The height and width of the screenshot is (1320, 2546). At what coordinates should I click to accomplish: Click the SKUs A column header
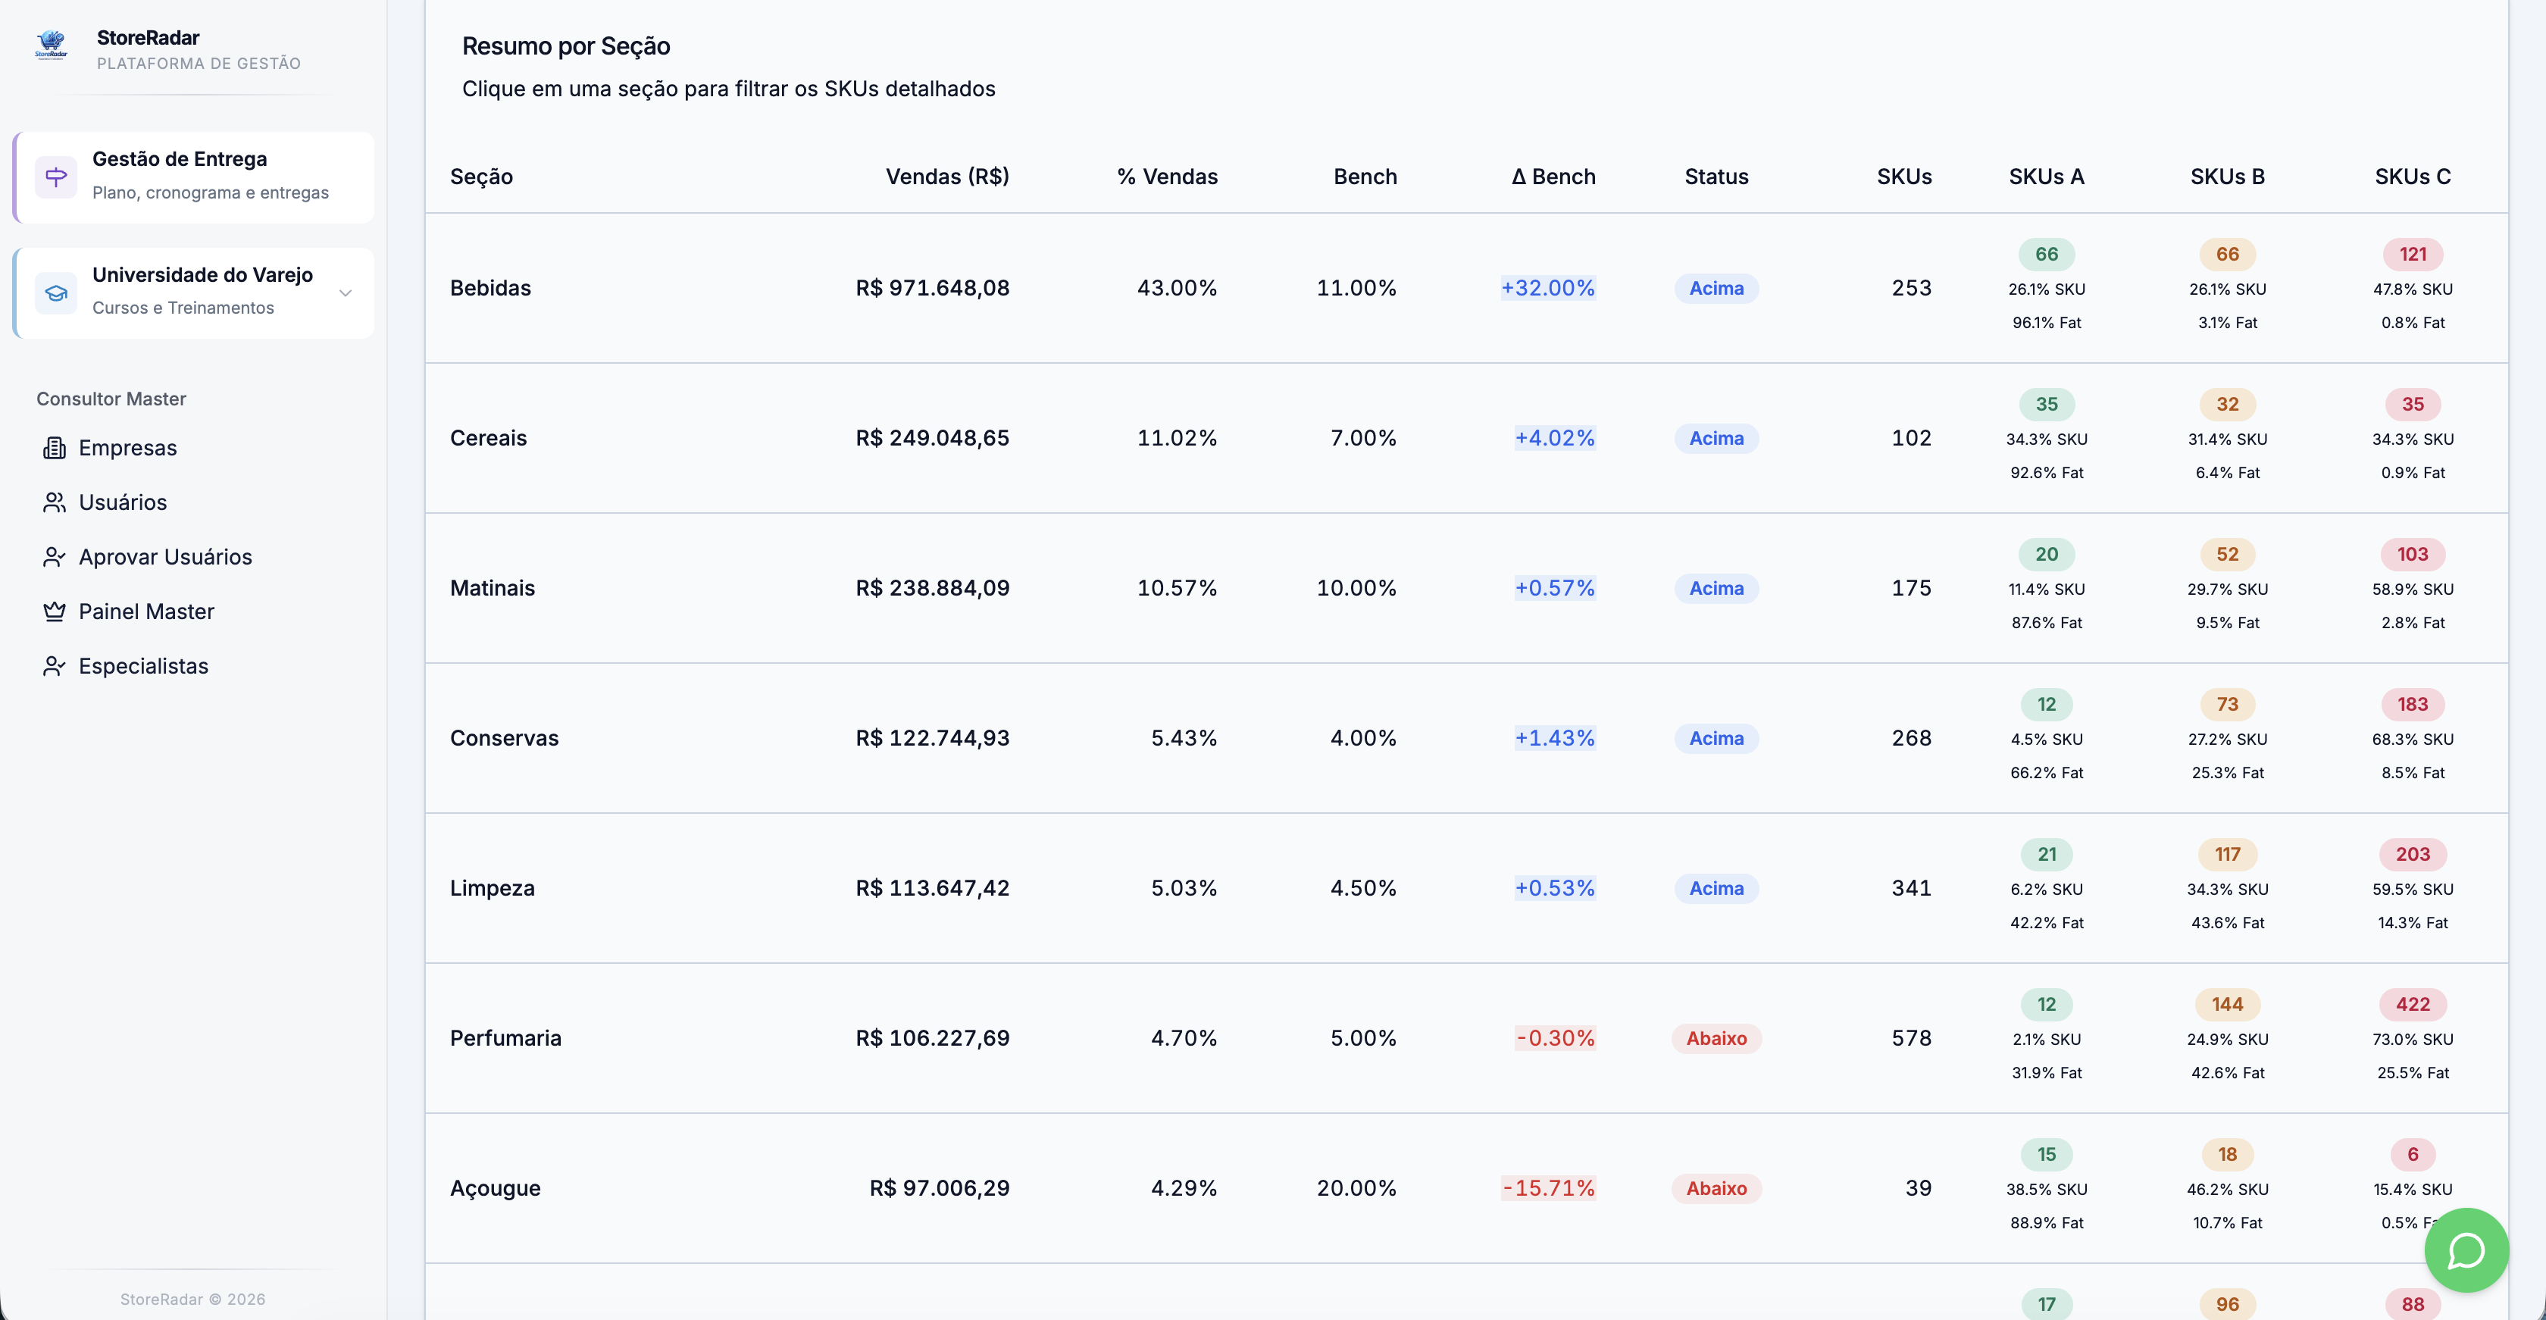tap(2046, 177)
